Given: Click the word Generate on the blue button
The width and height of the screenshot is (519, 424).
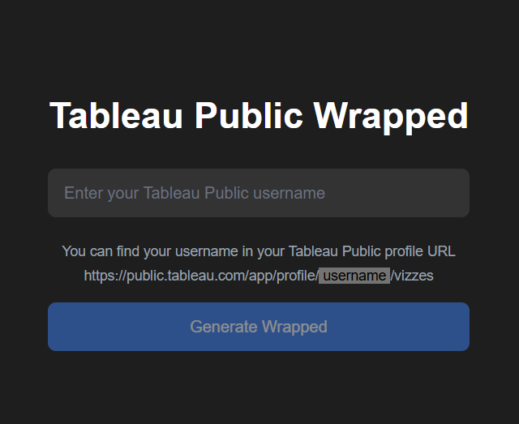Looking at the screenshot, I should point(223,327).
